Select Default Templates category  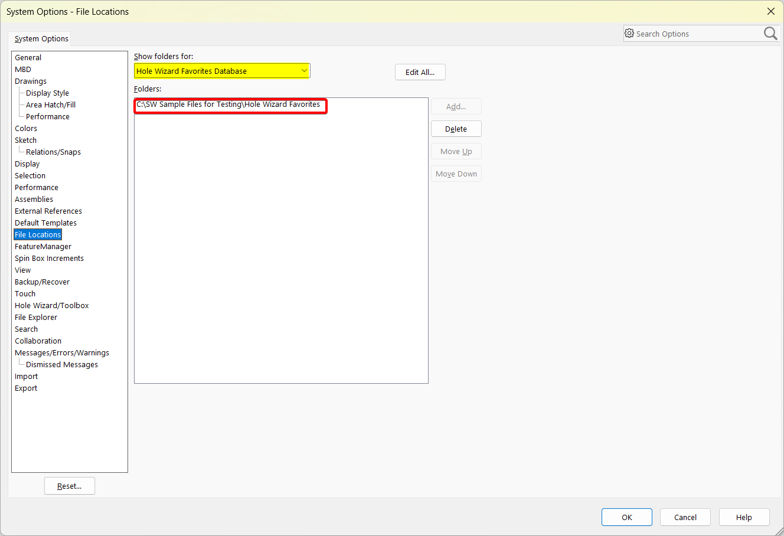point(46,223)
